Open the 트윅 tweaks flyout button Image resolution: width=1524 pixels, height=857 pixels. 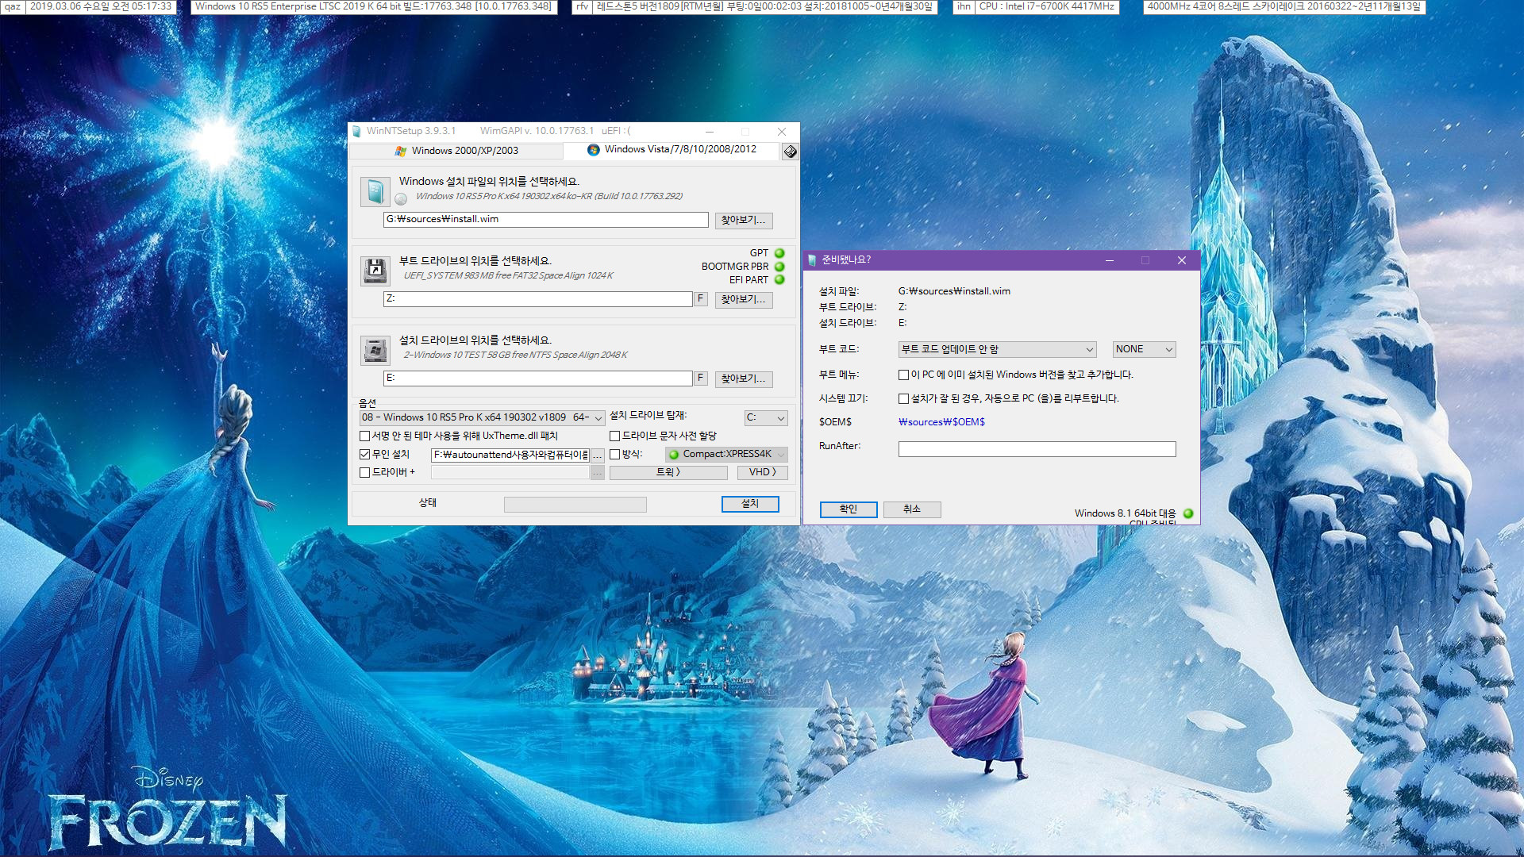click(668, 472)
